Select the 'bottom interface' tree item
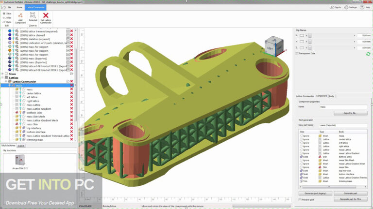This screenshot has width=373, height=209. click(36, 132)
